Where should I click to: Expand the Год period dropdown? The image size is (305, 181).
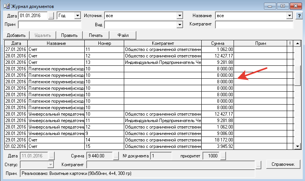coord(77,16)
